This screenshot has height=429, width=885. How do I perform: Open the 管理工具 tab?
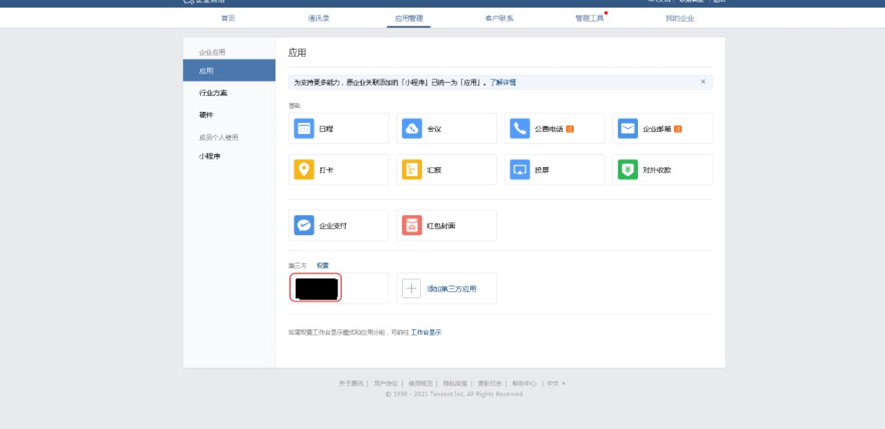590,18
